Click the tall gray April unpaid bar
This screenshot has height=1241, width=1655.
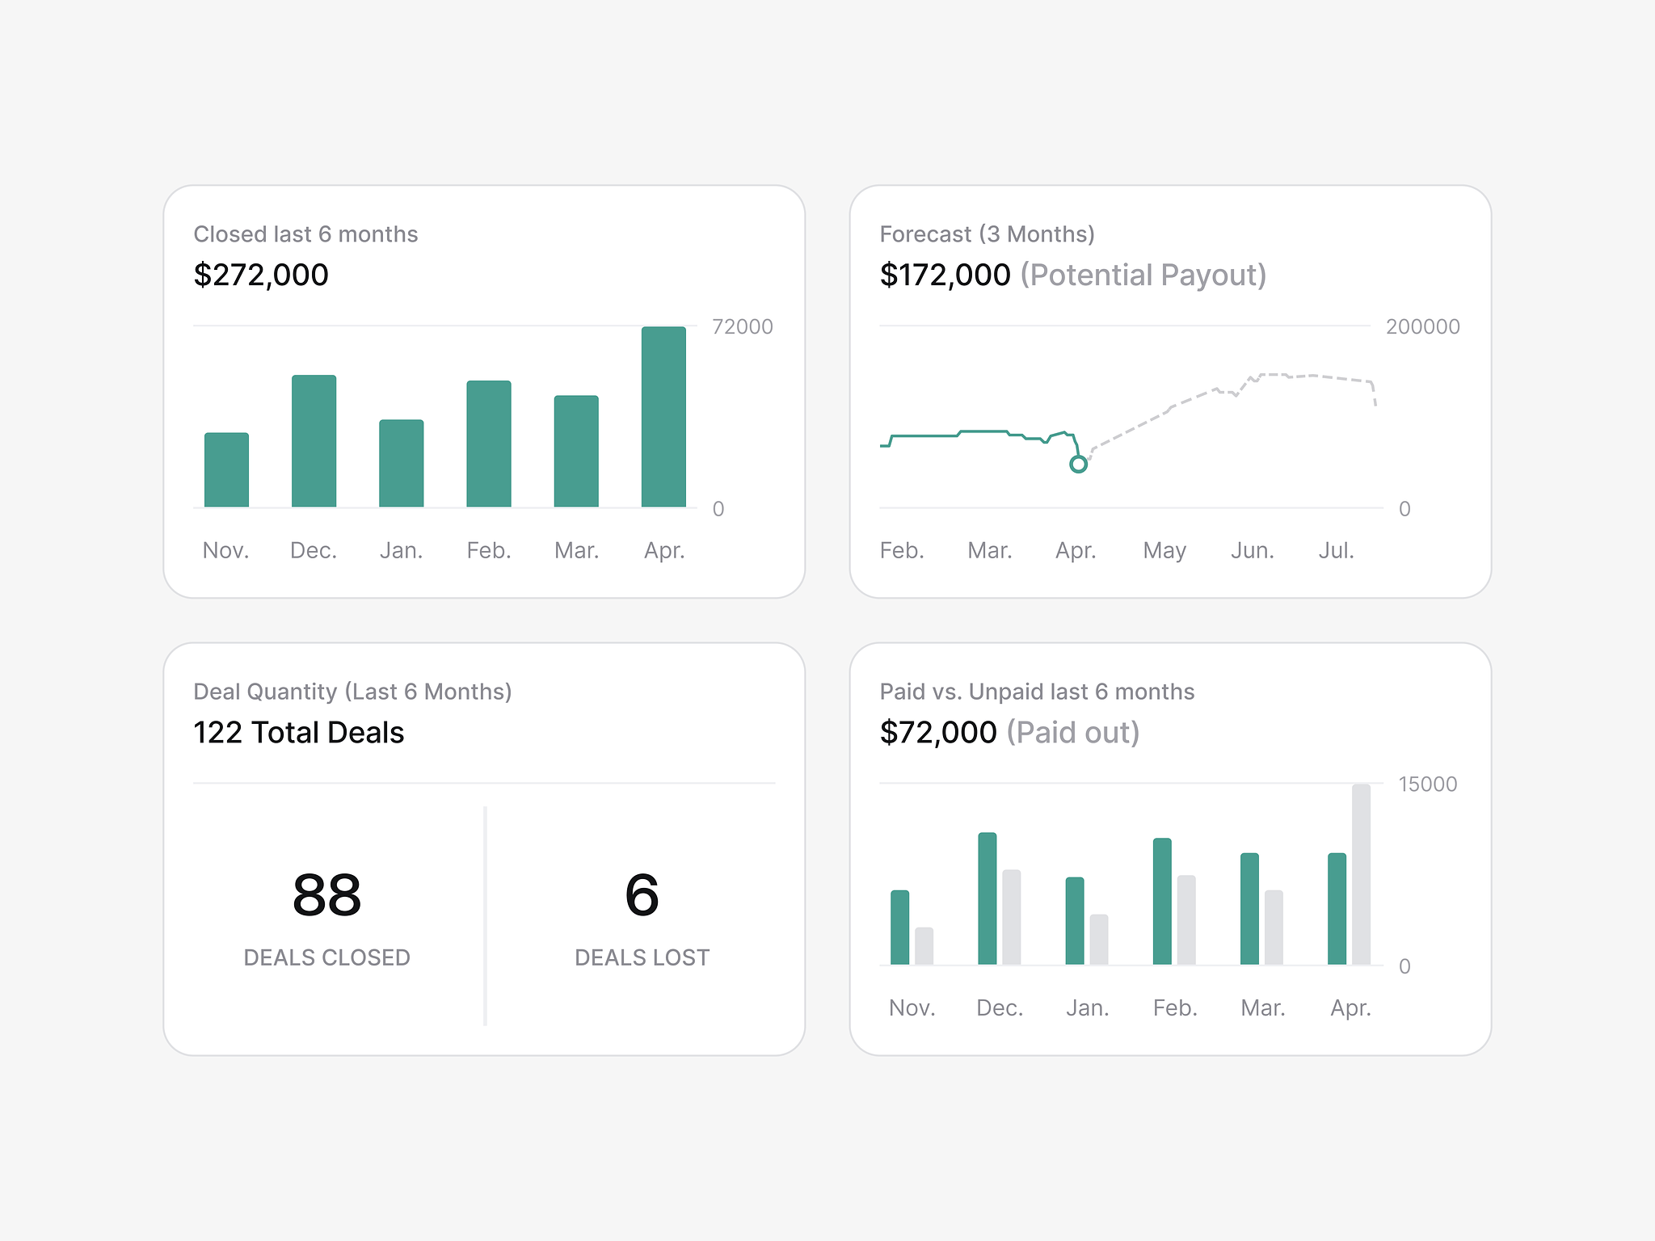point(1361,874)
